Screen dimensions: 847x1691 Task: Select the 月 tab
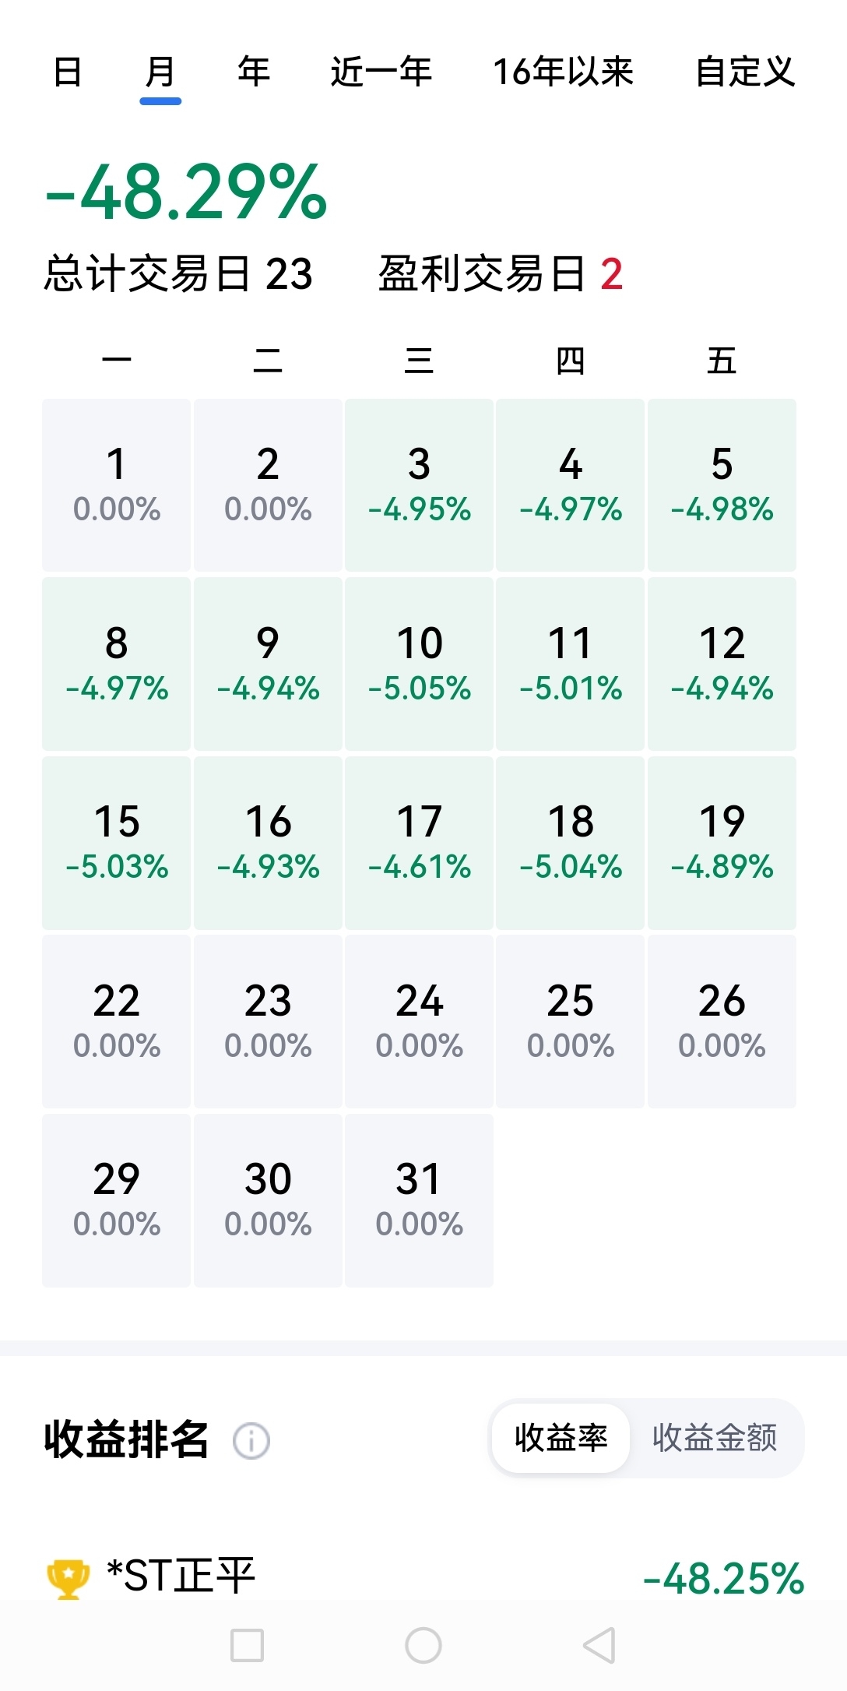point(160,72)
